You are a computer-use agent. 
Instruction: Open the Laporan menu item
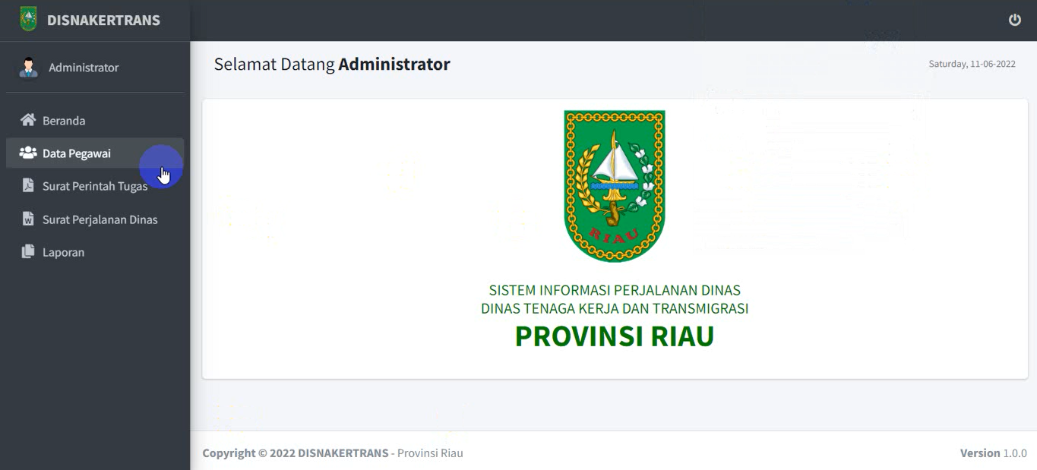coord(95,252)
